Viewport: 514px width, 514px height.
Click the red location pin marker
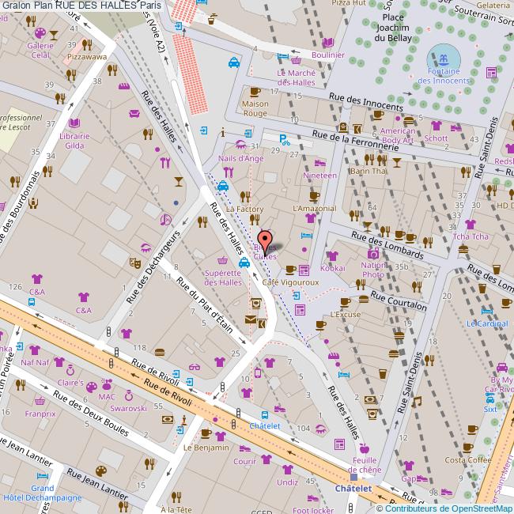[265, 240]
